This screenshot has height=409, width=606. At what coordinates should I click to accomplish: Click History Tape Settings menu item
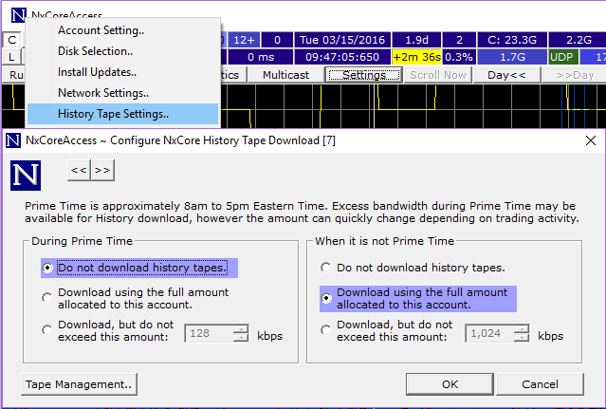(123, 114)
